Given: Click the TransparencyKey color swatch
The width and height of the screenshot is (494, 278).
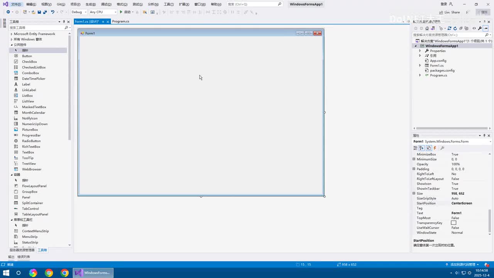Looking at the screenshot, I should pos(453,223).
